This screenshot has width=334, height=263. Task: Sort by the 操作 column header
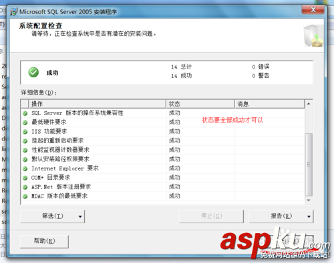98,104
